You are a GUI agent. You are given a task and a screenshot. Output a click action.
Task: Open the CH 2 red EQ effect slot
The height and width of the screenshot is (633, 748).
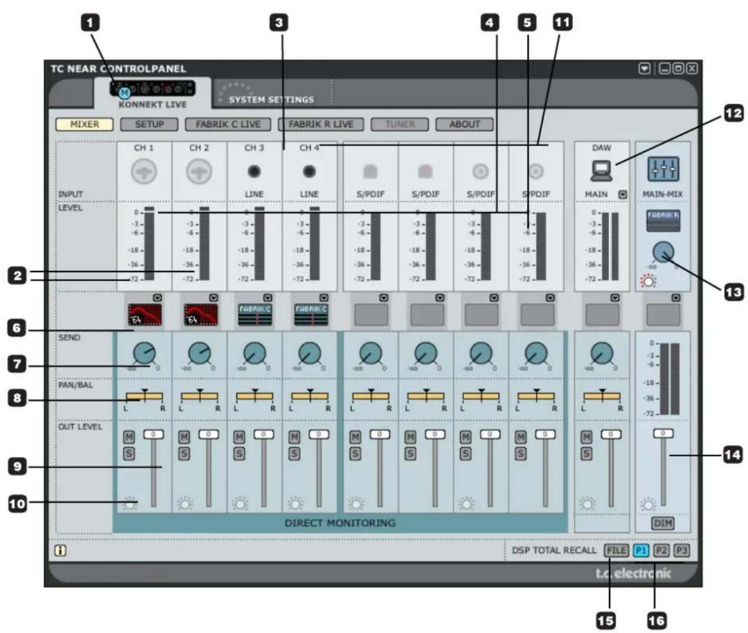point(201,314)
